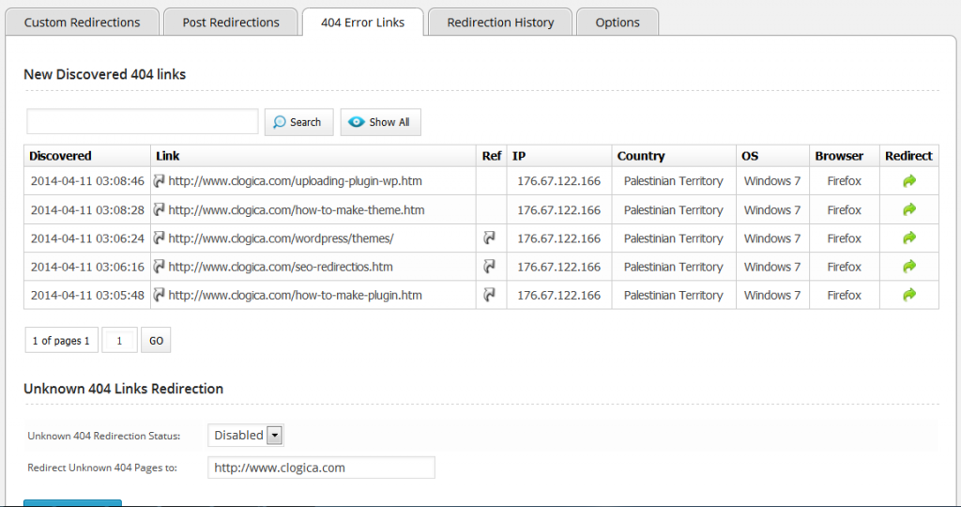Open the uploading-plugin-wp.htm link
The width and height of the screenshot is (961, 507).
[x=295, y=181]
